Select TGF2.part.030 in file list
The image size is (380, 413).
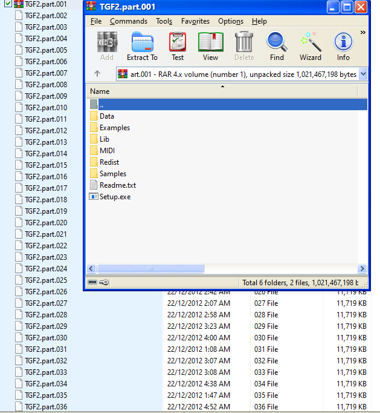tap(45, 338)
